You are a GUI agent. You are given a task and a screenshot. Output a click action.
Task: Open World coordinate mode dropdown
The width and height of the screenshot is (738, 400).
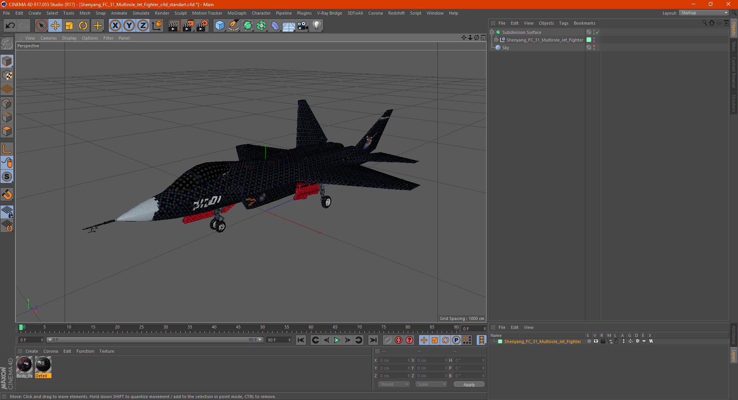click(x=394, y=384)
